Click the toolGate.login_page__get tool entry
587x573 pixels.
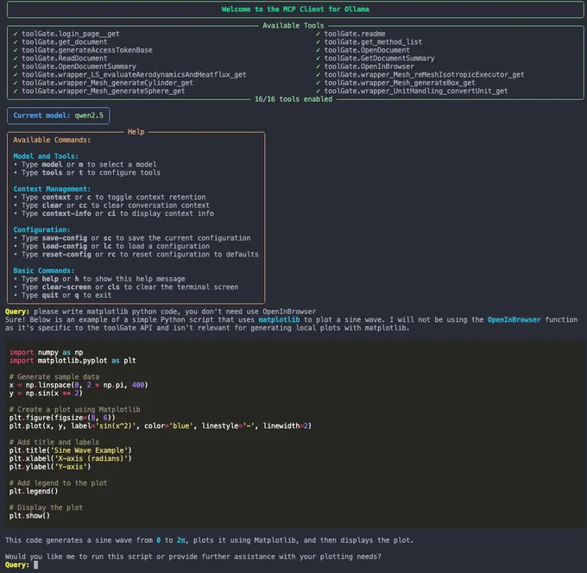71,34
